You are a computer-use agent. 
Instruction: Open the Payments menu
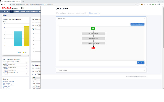pos(23,11)
